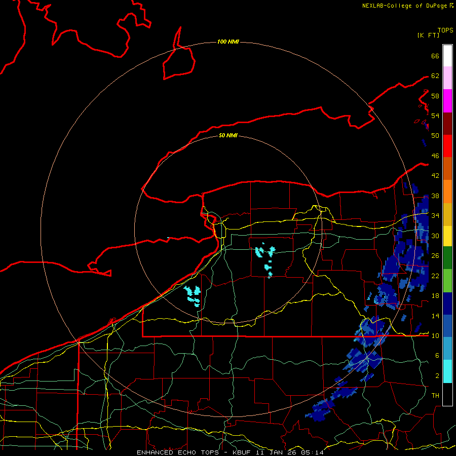Select the 50 NMI range ring label

click(x=228, y=135)
